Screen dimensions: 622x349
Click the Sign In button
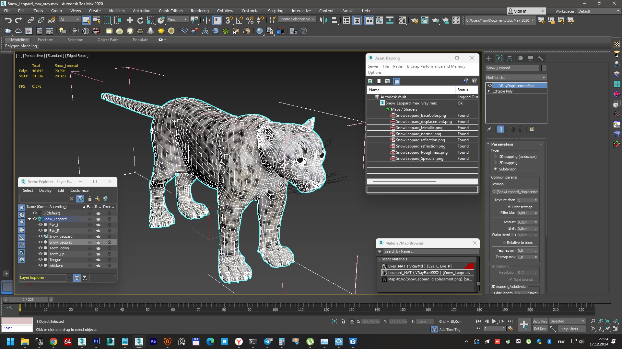pos(526,11)
